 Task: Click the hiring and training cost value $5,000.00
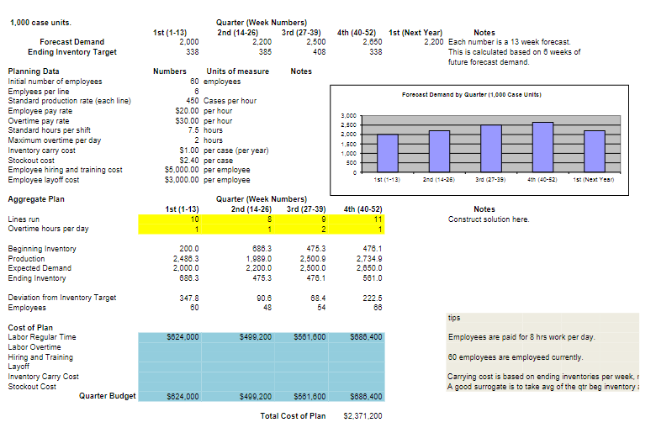[x=182, y=170]
